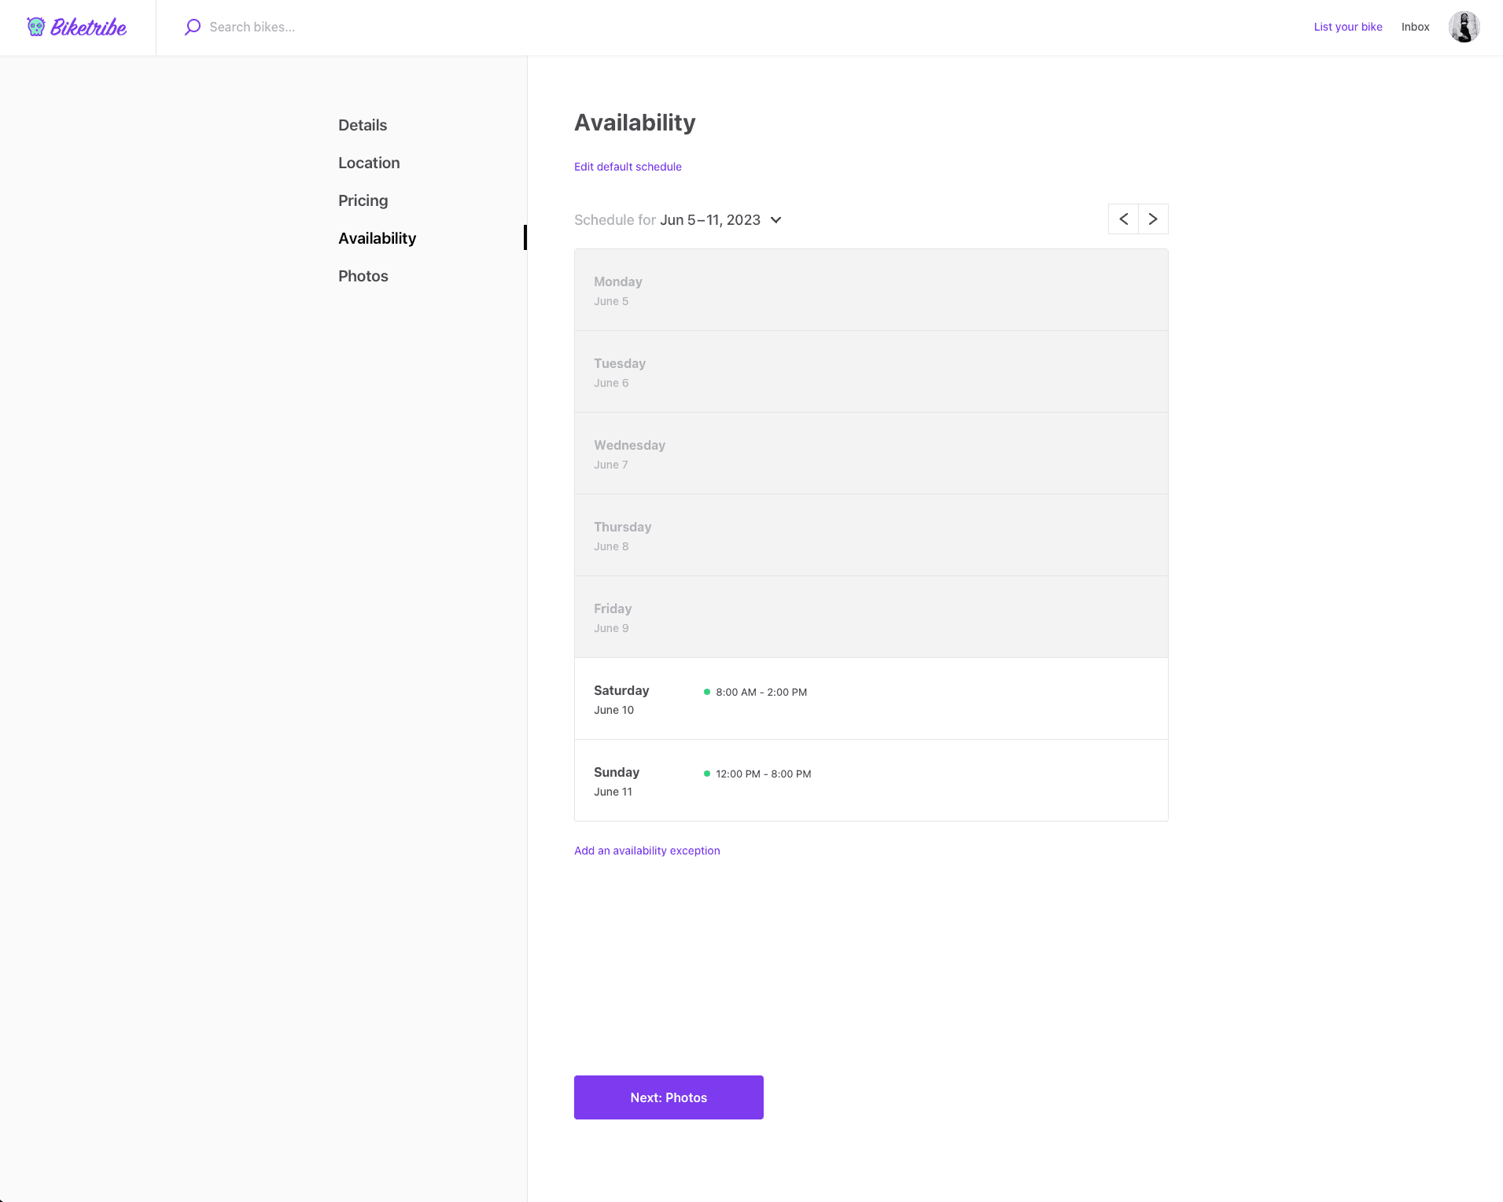Click the search magnifier icon

(x=193, y=27)
